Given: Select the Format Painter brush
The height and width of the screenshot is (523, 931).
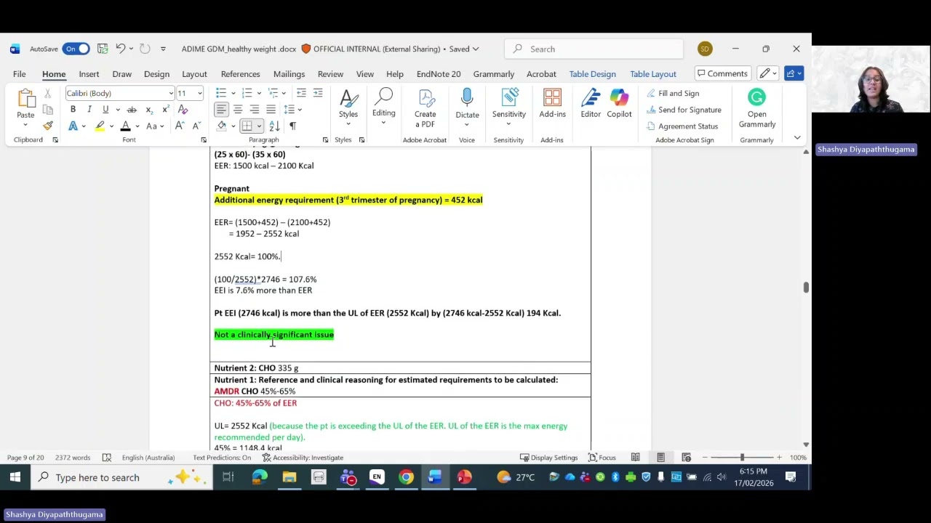Looking at the screenshot, I should tap(48, 126).
